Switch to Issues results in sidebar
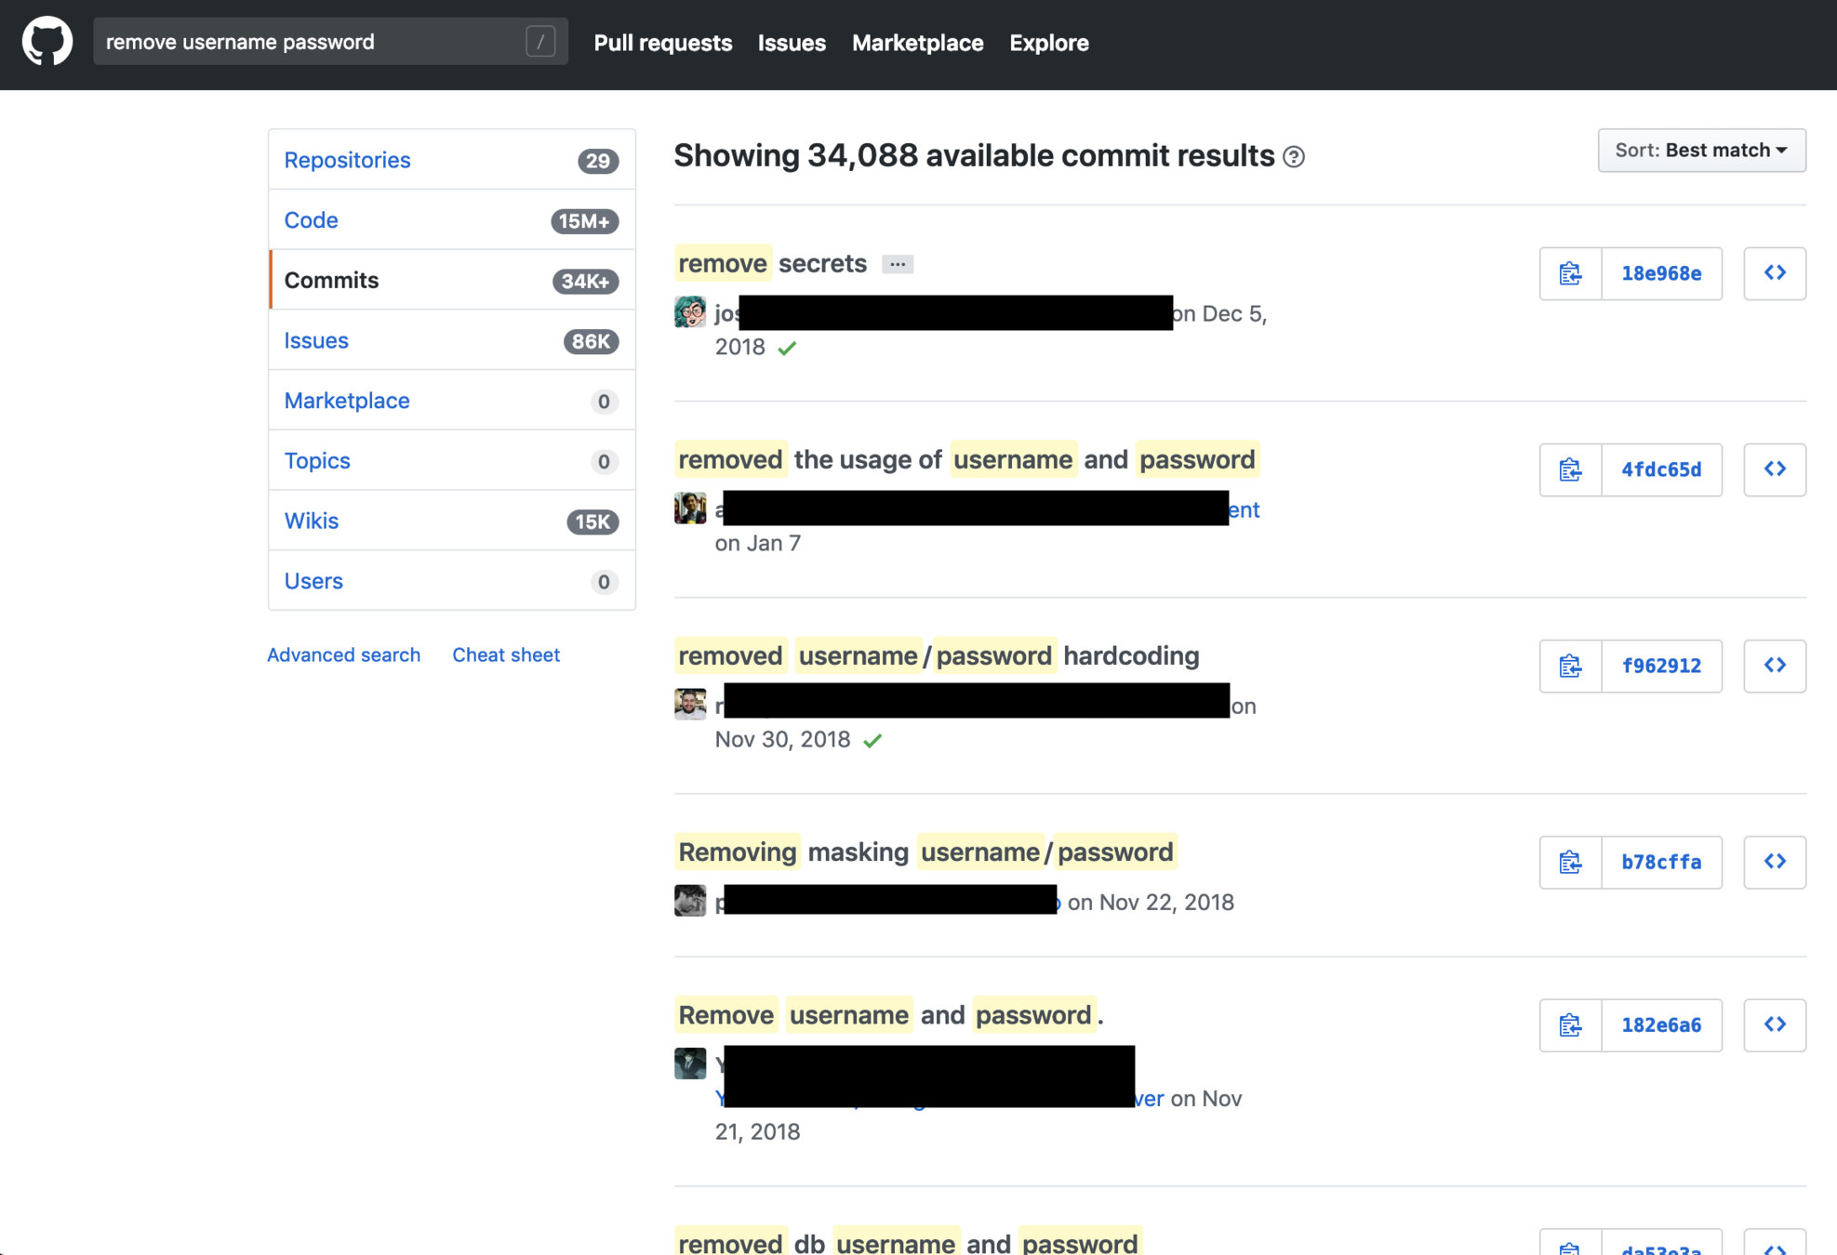1837x1255 pixels. tap(316, 340)
